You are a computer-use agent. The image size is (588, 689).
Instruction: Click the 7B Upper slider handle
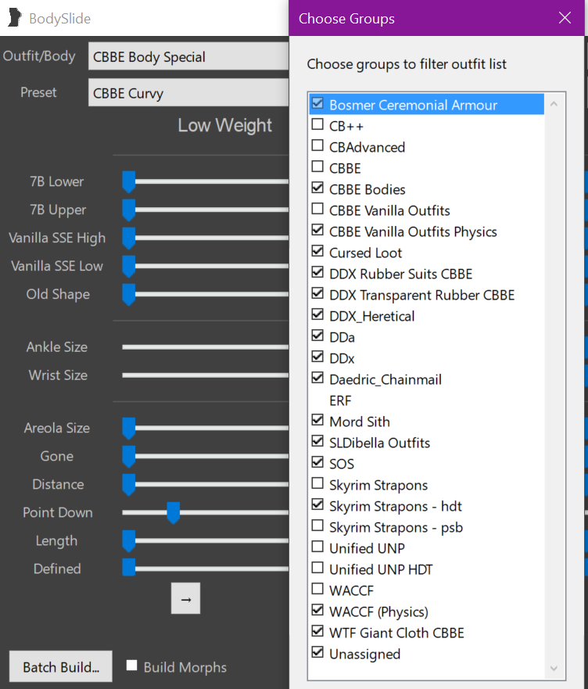(129, 210)
